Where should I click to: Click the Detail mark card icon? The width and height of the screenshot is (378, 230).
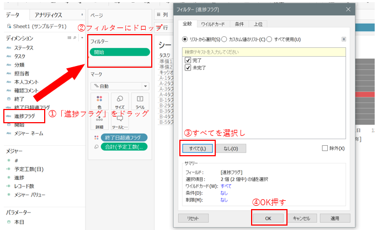pyautogui.click(x=99, y=119)
